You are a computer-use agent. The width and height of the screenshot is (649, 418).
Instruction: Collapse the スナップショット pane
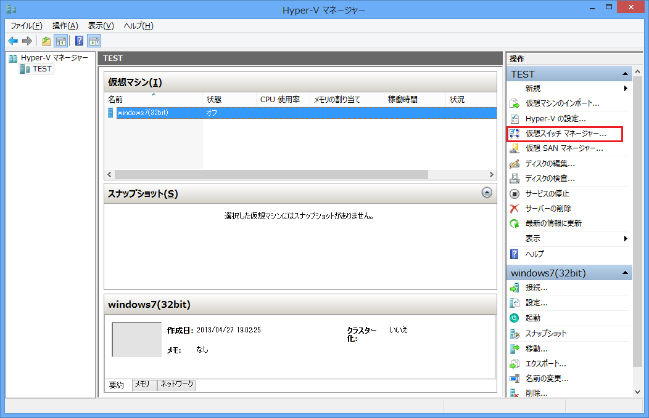point(487,193)
